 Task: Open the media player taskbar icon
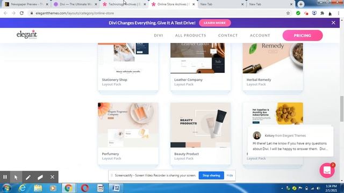53,188
